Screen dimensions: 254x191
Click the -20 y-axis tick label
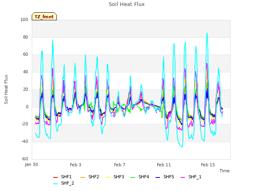[25, 124]
